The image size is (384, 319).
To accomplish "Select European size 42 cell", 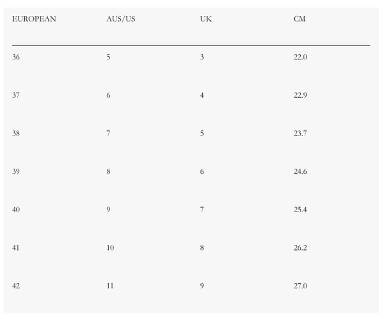I will tap(16, 286).
